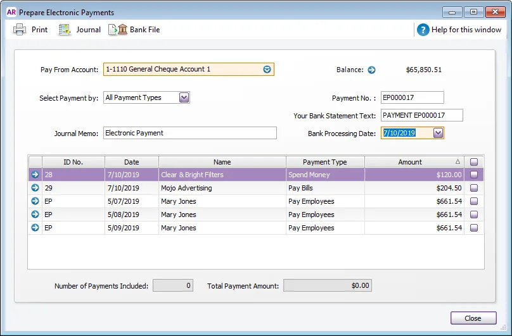This screenshot has height=336, width=512.
Task: Sort table by the Name column header
Action: [222, 162]
